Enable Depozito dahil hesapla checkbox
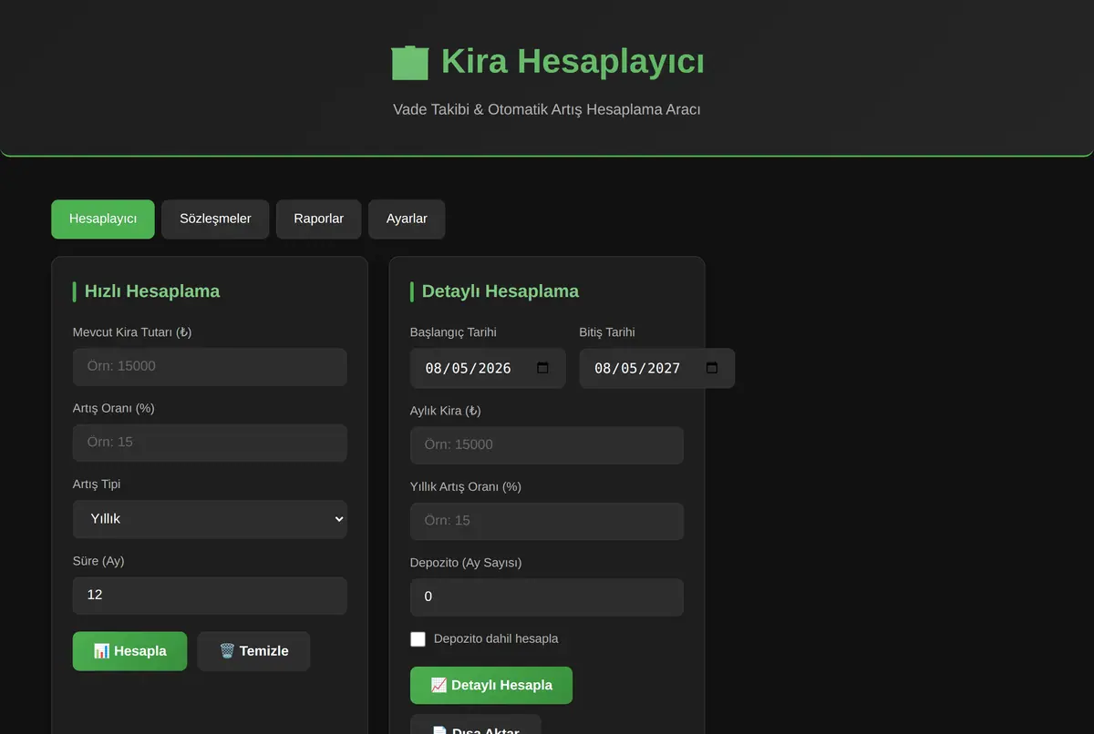This screenshot has width=1094, height=734. pos(418,639)
